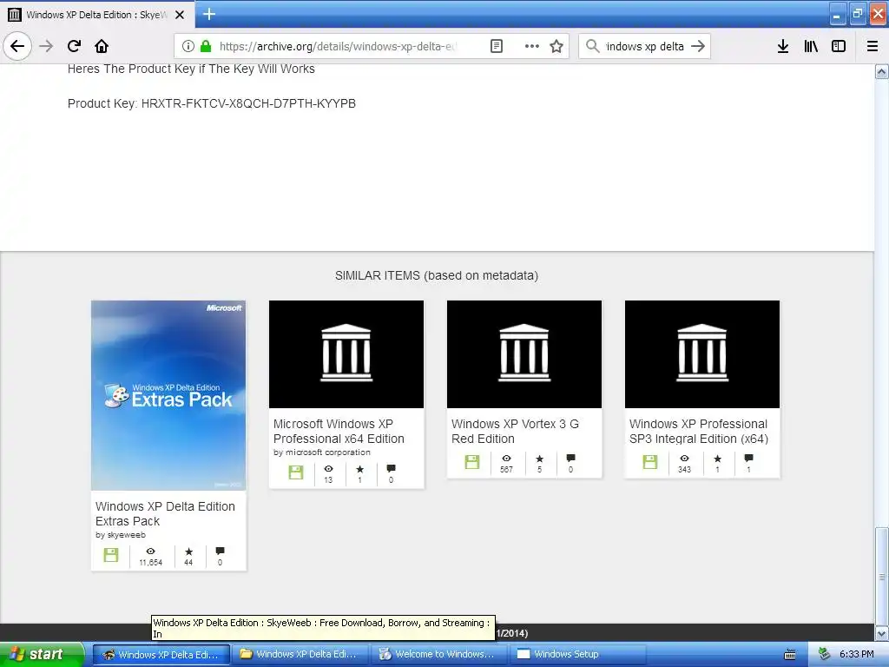Image resolution: width=889 pixels, height=667 pixels.
Task: Open the downloads panel
Action: pyautogui.click(x=782, y=46)
